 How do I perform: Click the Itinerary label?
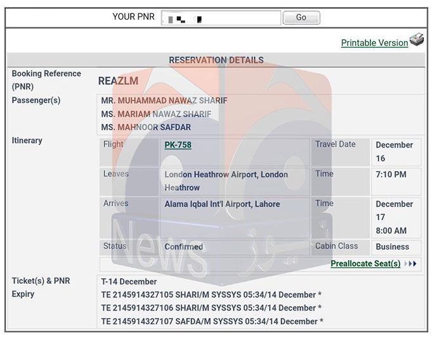pos(27,140)
